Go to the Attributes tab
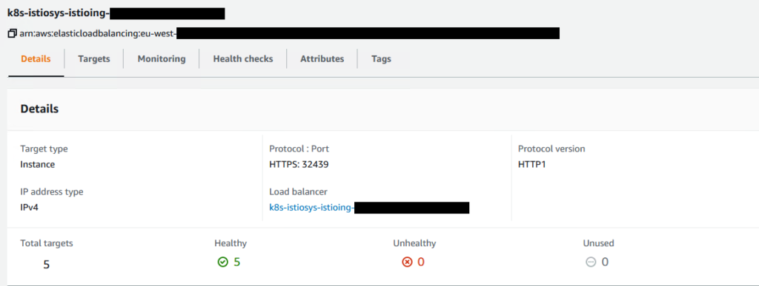 tap(322, 59)
